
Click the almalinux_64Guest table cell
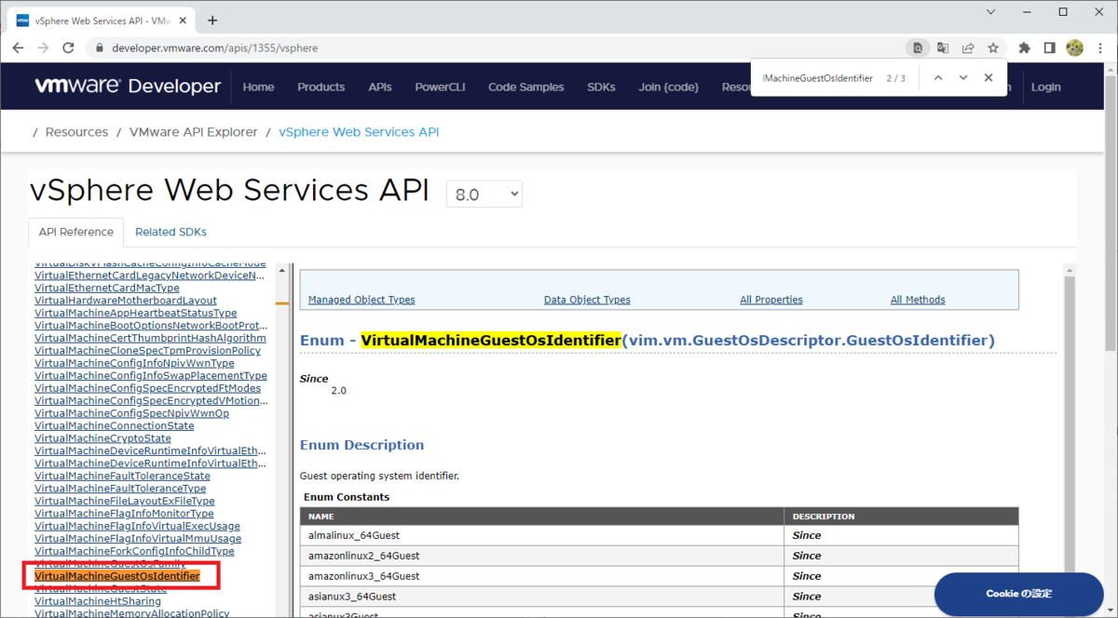(542, 535)
